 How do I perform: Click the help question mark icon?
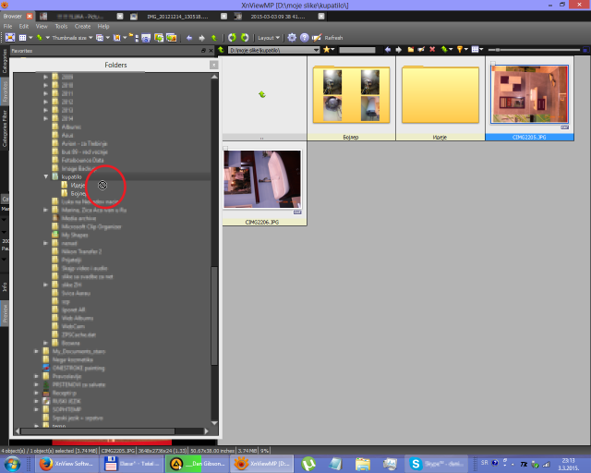pos(303,38)
